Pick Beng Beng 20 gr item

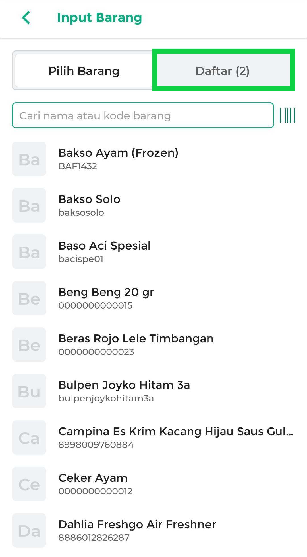pyautogui.click(x=106, y=298)
